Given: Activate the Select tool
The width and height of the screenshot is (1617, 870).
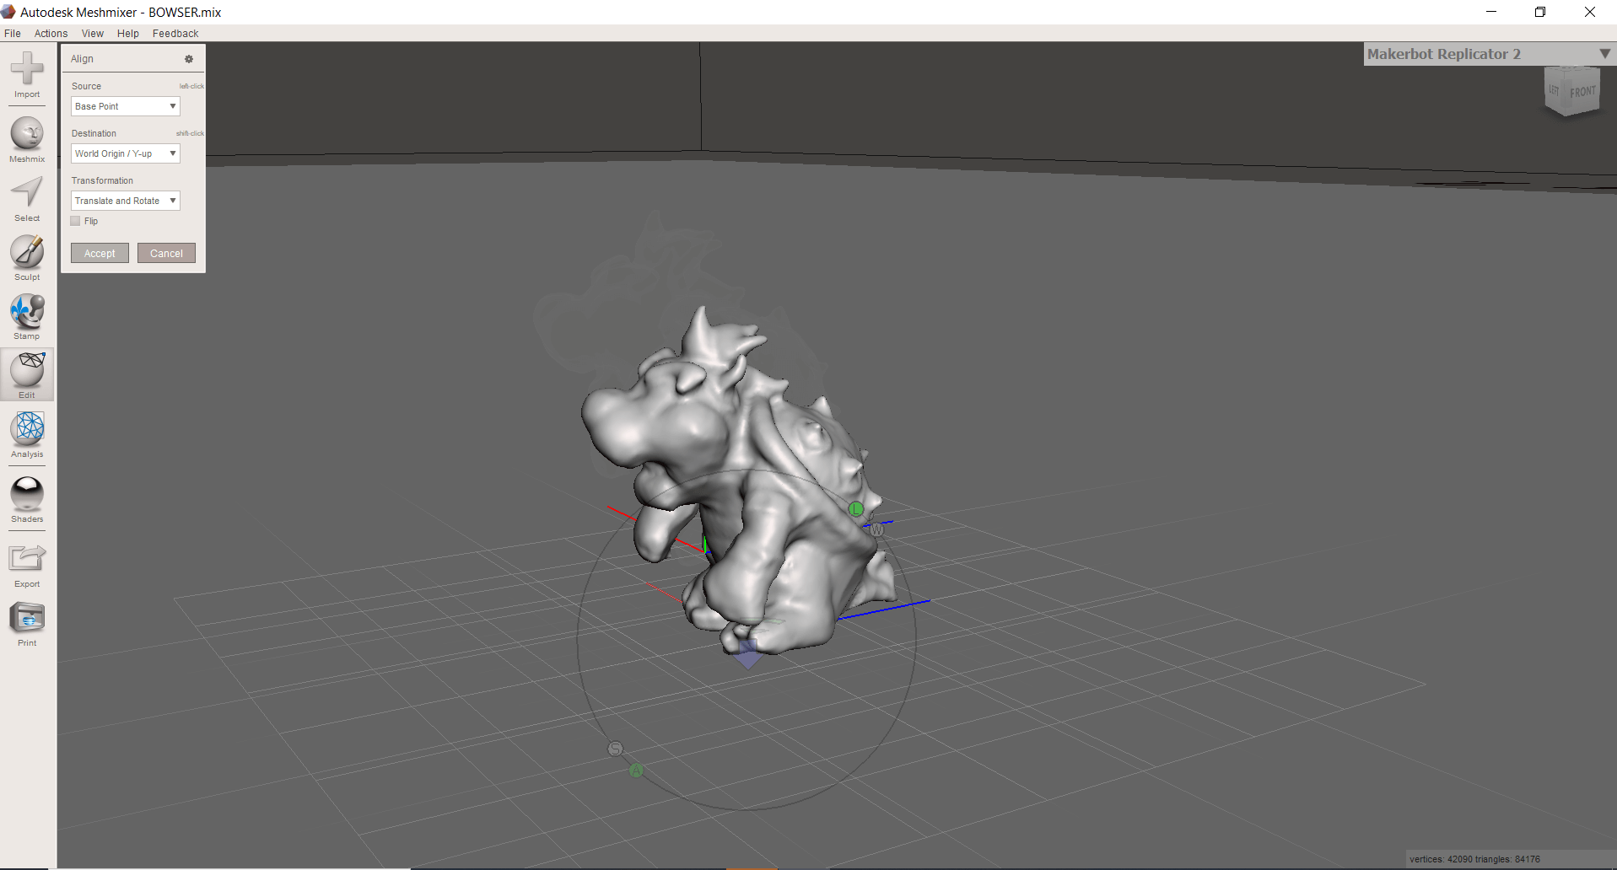Looking at the screenshot, I should [x=27, y=199].
